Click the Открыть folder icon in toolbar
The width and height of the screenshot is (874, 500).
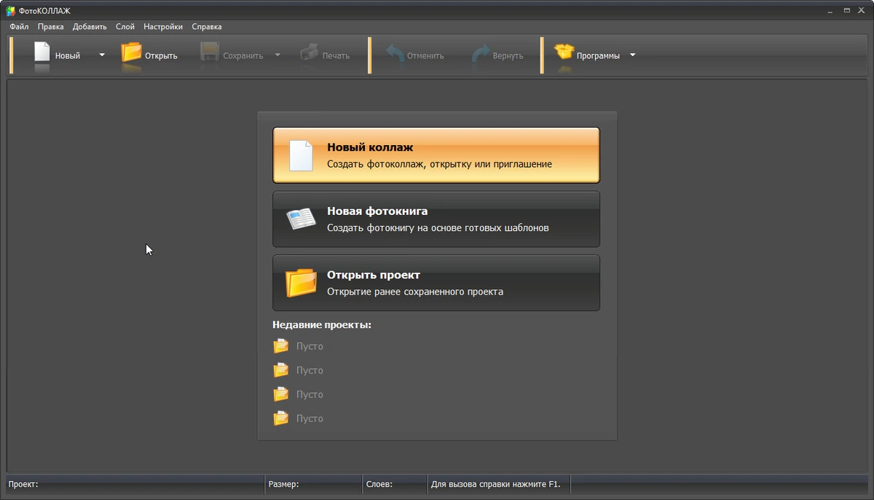point(131,52)
